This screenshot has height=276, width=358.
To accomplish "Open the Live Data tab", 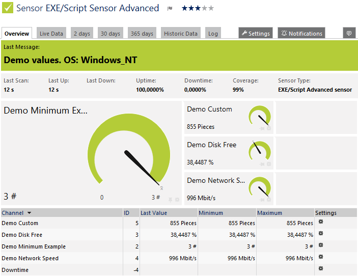I will pos(51,33).
